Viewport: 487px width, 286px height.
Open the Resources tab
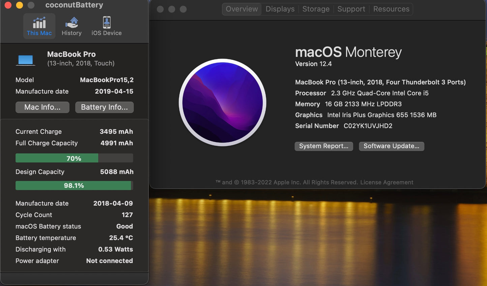(x=391, y=9)
